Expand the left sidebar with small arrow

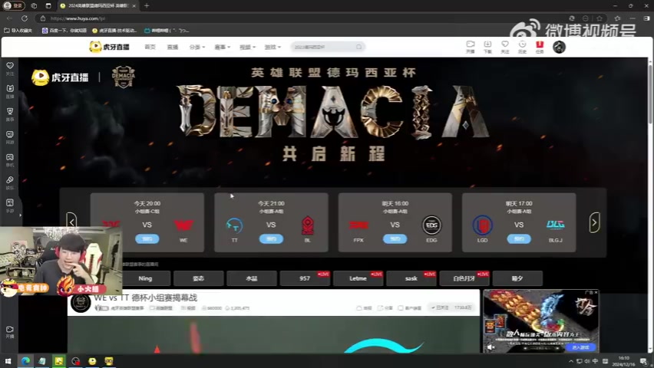tap(20, 215)
